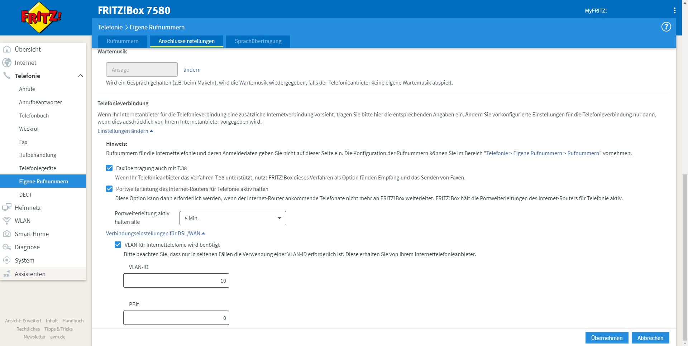Click the Smart Home icon
The width and height of the screenshot is (688, 346).
point(7,234)
